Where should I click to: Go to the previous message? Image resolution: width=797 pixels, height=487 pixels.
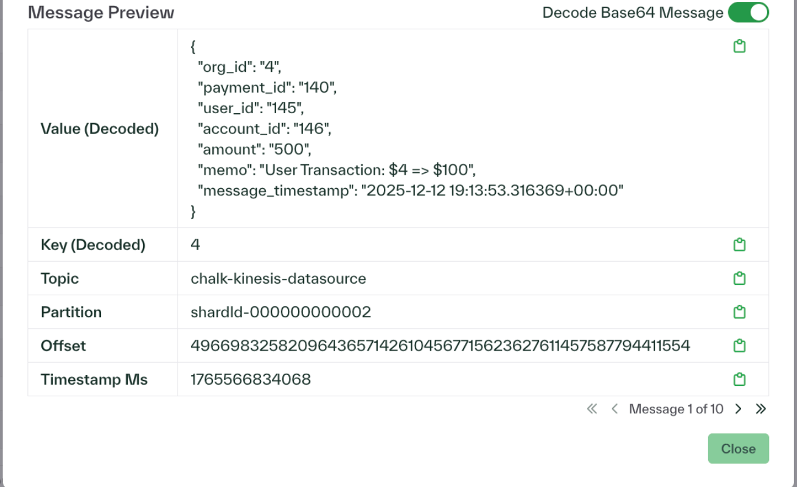click(x=614, y=409)
